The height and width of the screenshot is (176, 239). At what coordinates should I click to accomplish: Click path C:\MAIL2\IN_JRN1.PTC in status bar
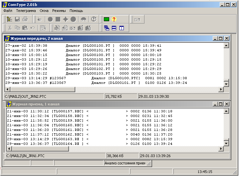(25, 156)
